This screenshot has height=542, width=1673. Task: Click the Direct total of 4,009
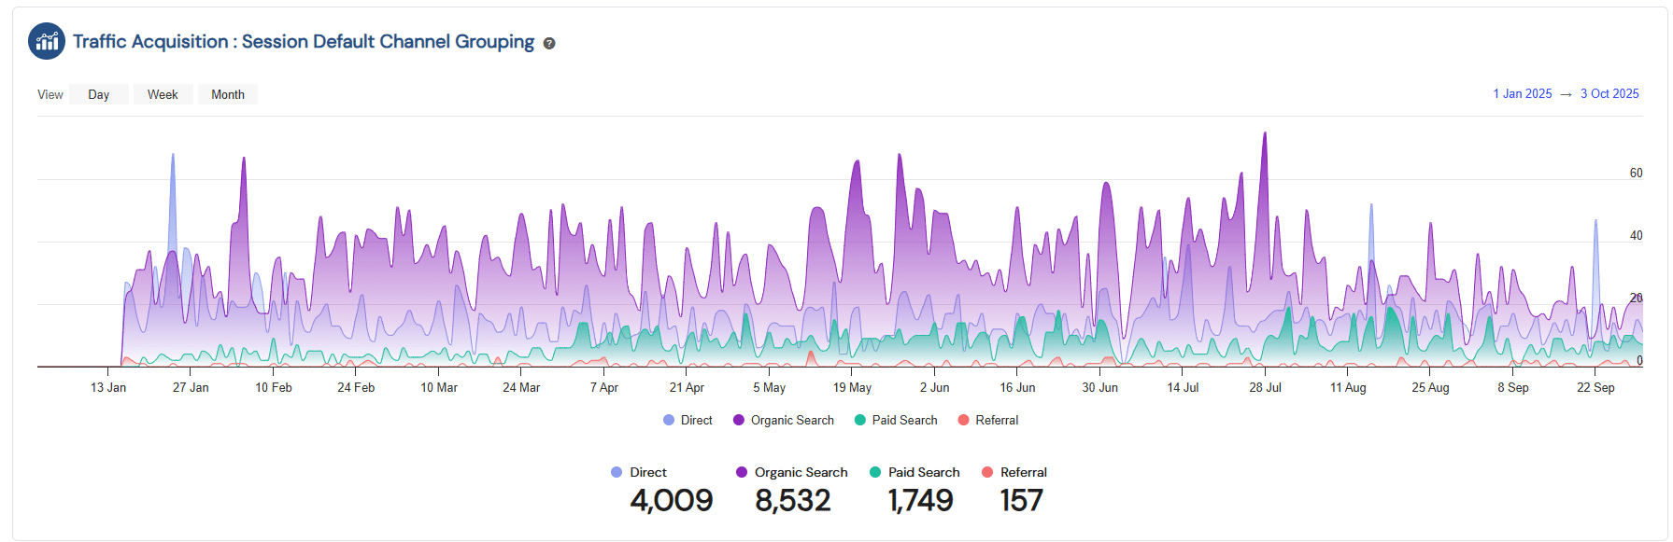(671, 501)
